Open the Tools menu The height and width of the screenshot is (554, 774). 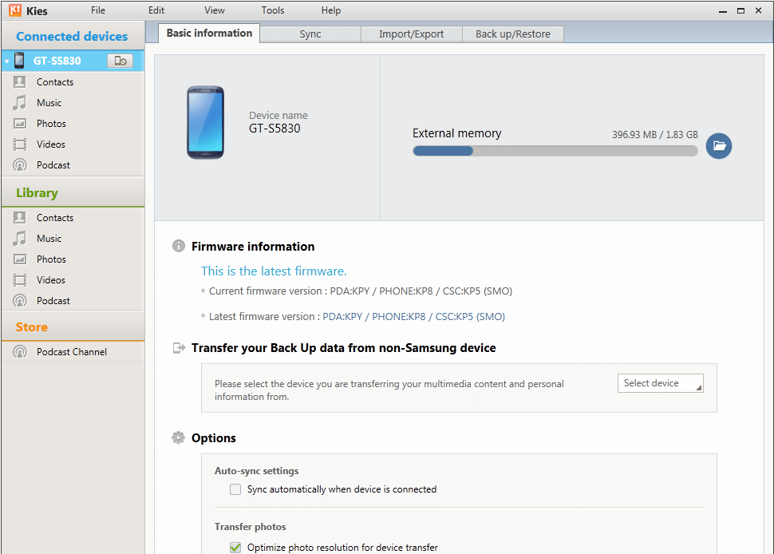(x=272, y=10)
